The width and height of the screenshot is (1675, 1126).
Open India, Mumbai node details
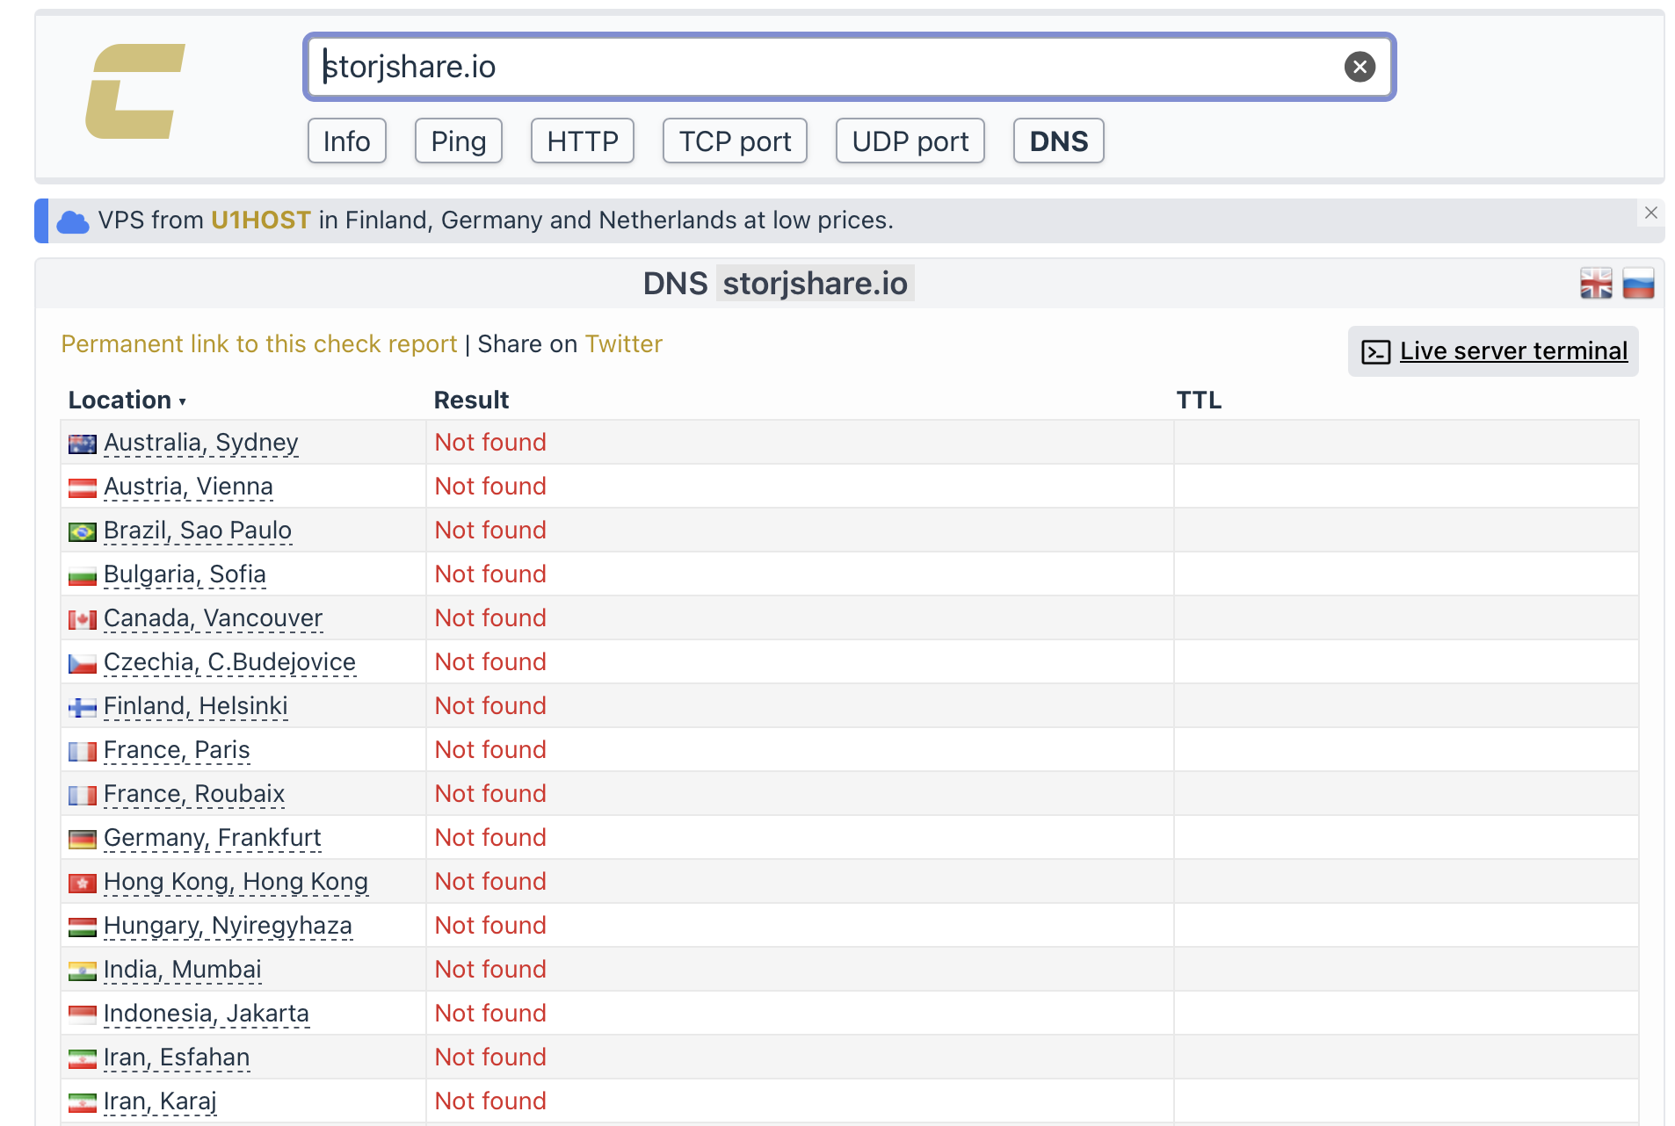point(183,970)
